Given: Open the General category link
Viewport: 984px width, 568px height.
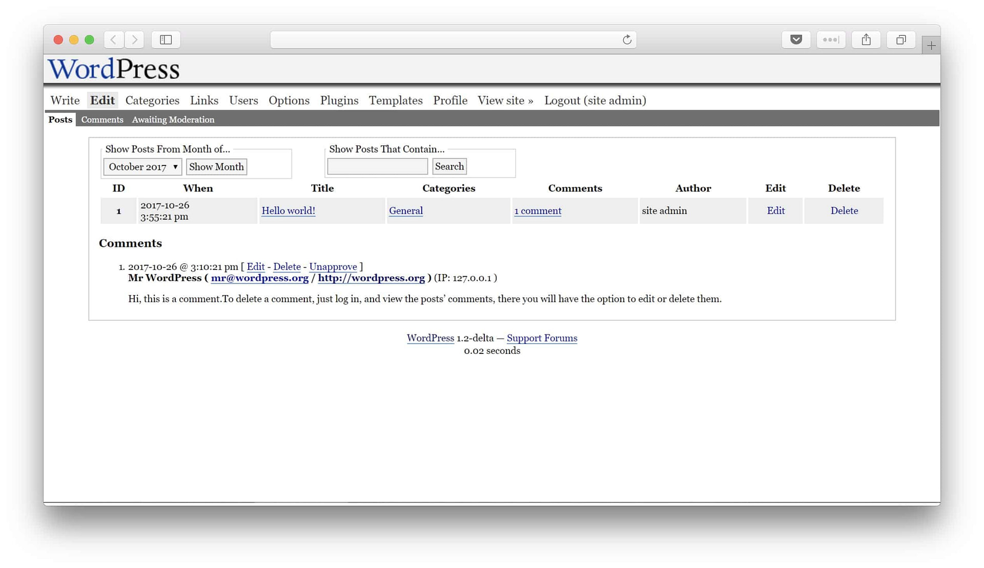Looking at the screenshot, I should pos(406,211).
